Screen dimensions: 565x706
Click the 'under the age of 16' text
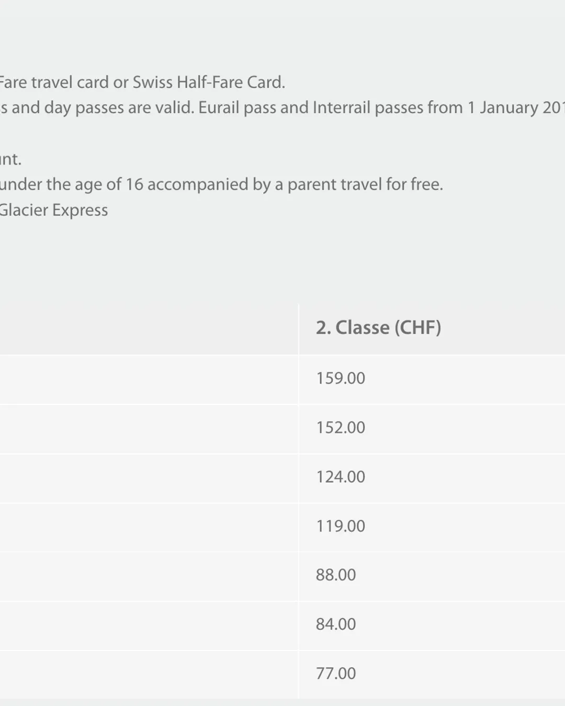click(71, 184)
